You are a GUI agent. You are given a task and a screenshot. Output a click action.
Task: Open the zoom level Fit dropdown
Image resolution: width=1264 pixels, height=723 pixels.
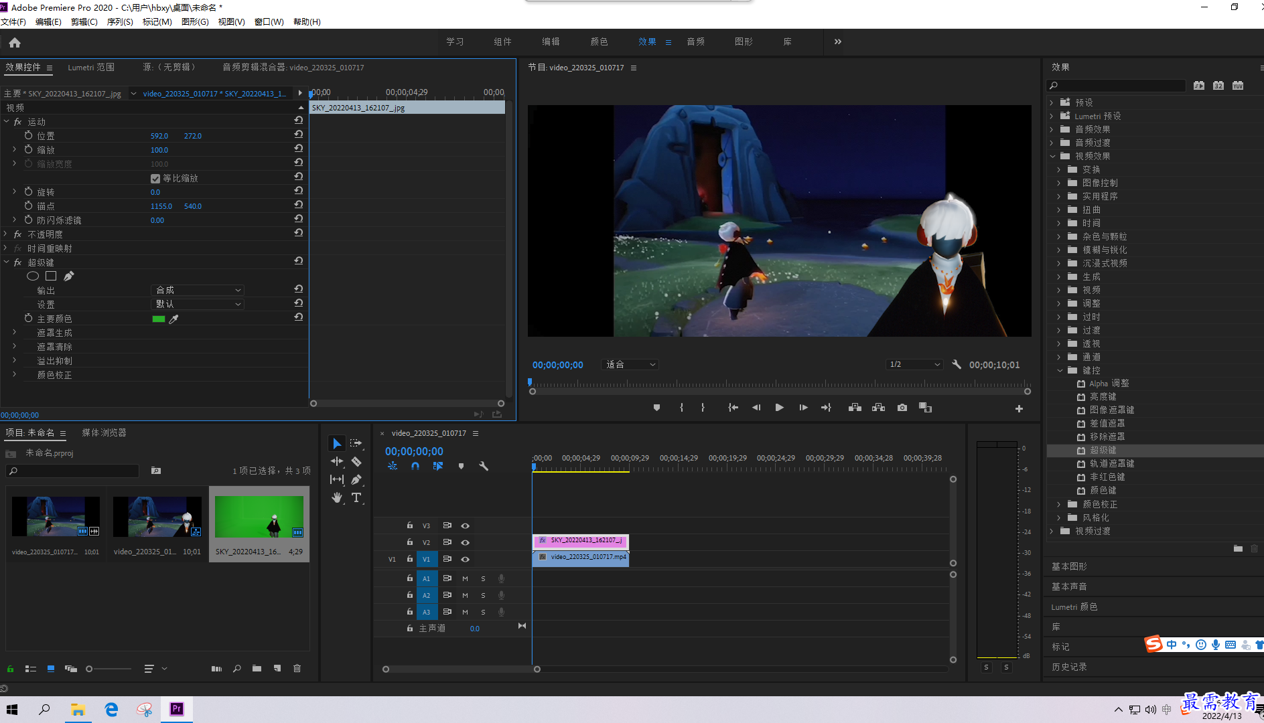pyautogui.click(x=630, y=365)
